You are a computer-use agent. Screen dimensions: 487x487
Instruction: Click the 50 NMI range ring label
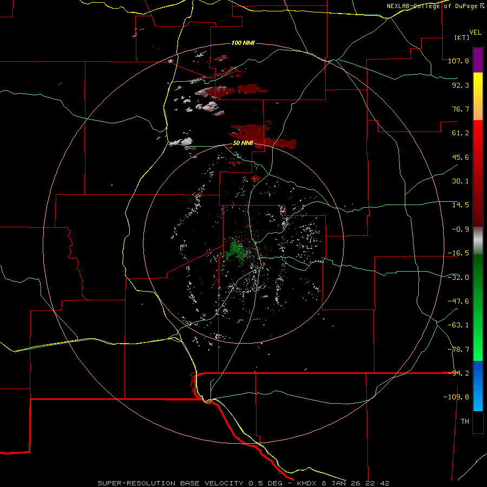tap(243, 143)
